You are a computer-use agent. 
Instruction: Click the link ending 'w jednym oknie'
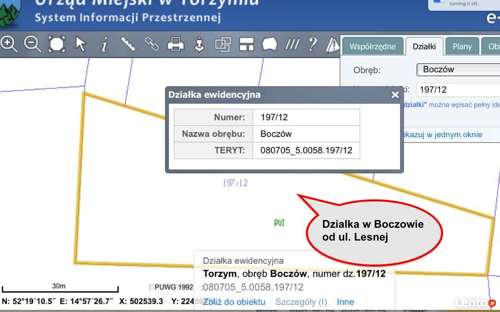click(x=443, y=135)
